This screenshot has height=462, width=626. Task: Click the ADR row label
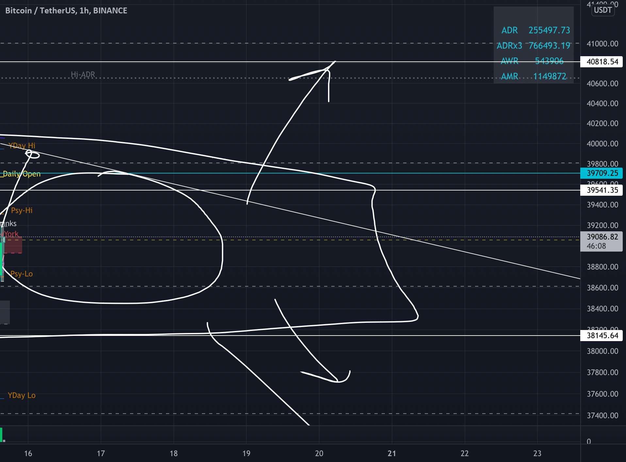(x=509, y=30)
